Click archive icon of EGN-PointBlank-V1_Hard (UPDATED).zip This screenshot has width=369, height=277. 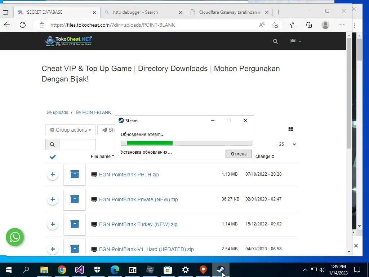click(75, 249)
